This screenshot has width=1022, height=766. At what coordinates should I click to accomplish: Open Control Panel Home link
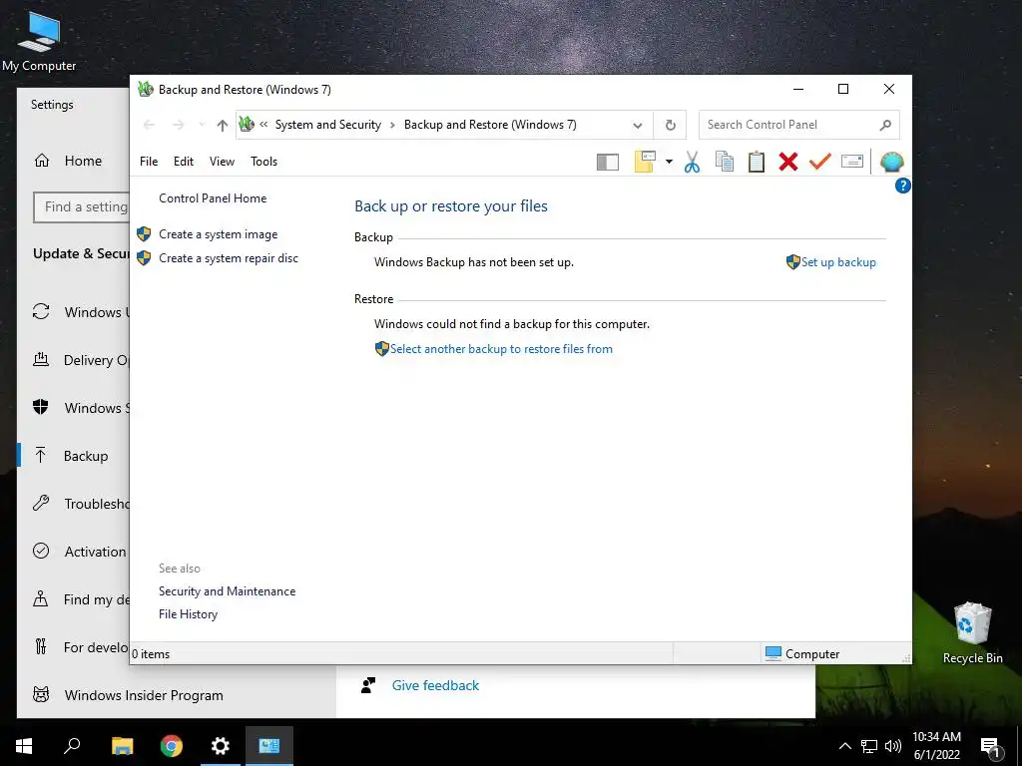coord(213,198)
